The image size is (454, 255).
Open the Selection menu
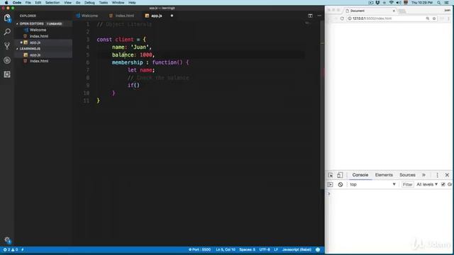coord(52,3)
